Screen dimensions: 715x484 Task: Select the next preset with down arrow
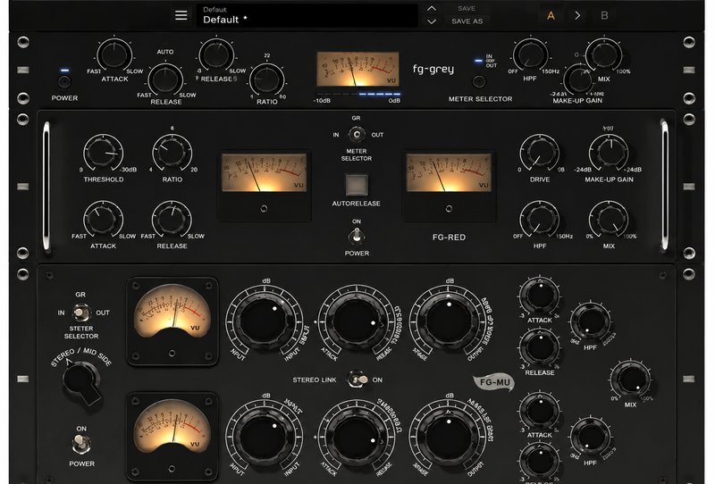click(432, 21)
